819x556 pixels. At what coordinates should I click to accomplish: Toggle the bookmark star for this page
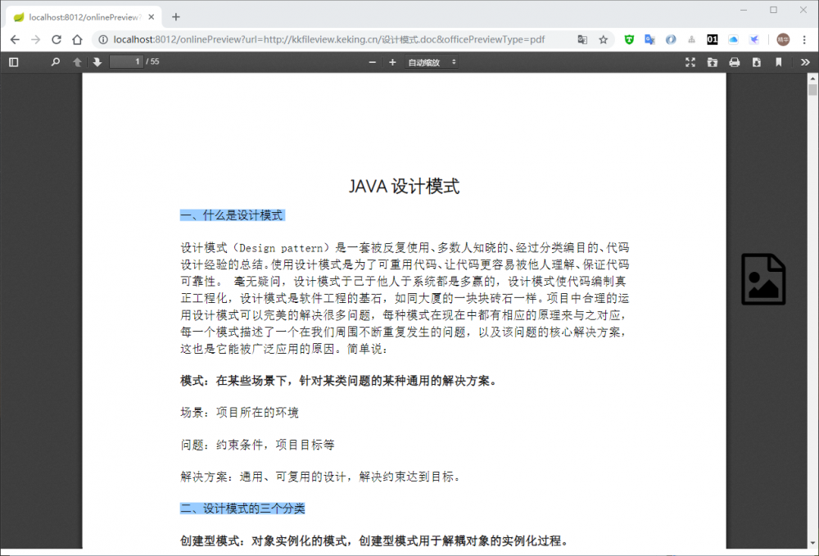click(601, 38)
